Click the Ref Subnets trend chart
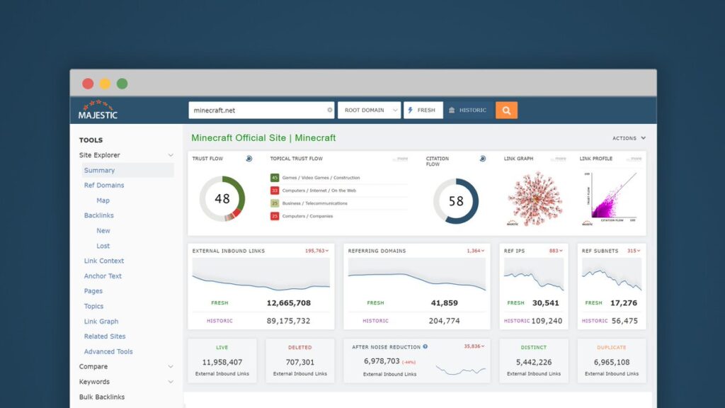 point(611,276)
